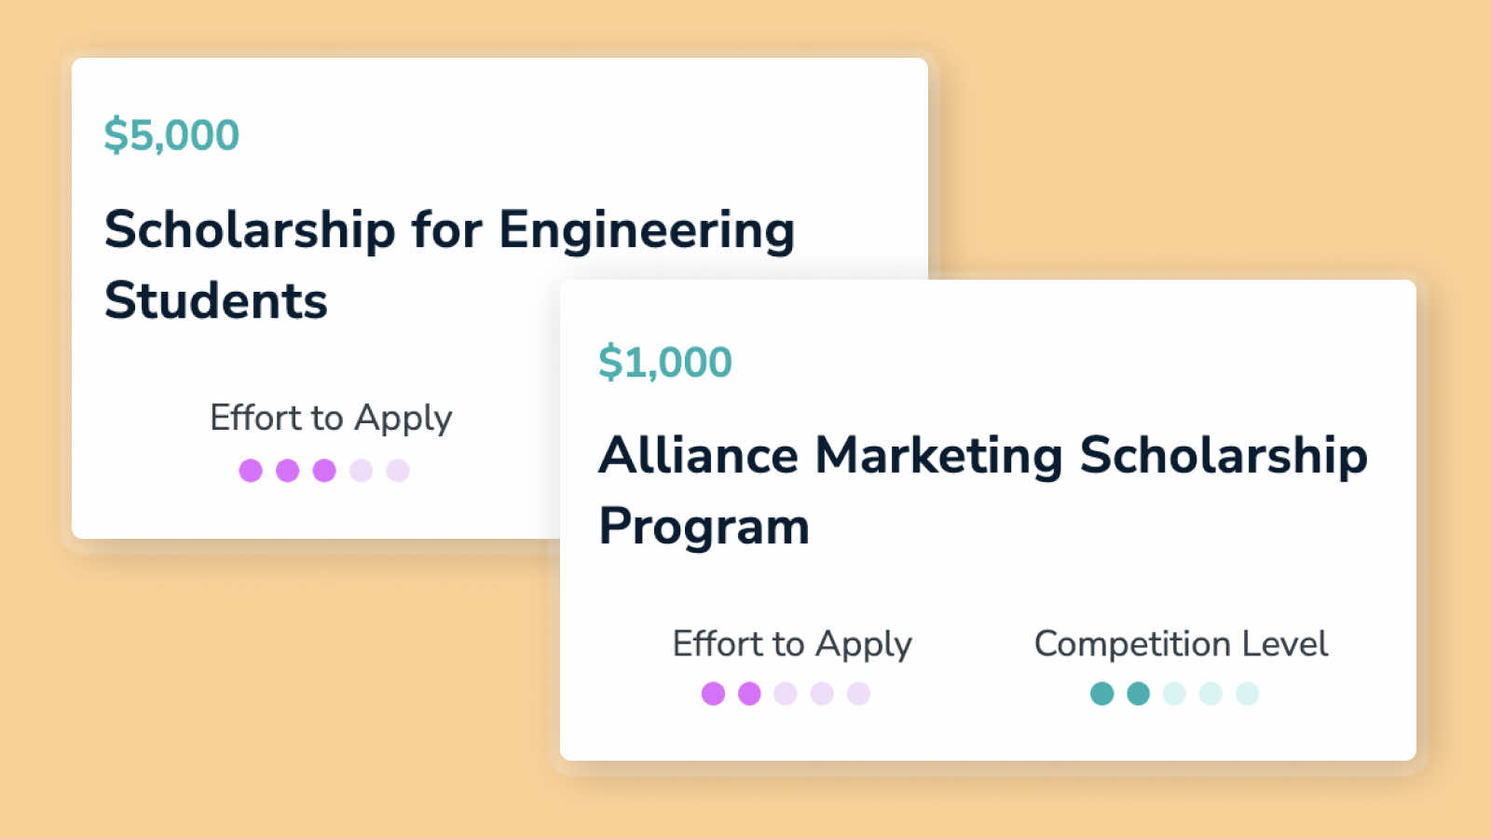Select last faded effort dot on Alliance card
The image size is (1491, 839).
858,694
